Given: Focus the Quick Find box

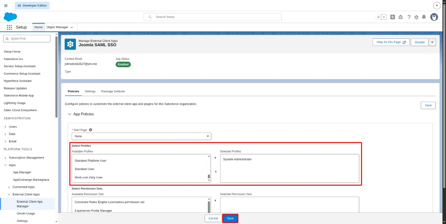Looking at the screenshot, I should [27, 38].
